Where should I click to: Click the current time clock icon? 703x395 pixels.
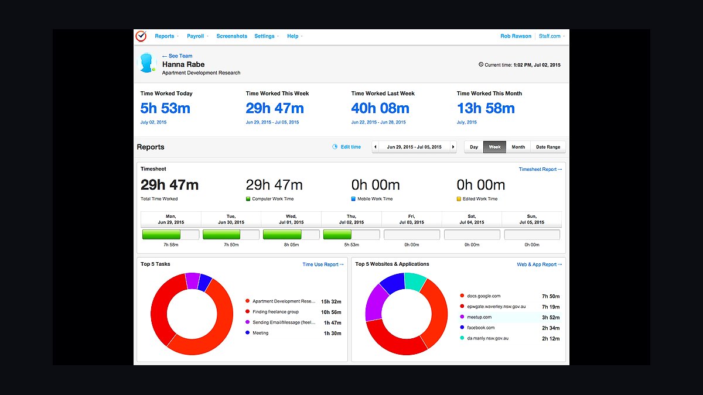point(482,65)
